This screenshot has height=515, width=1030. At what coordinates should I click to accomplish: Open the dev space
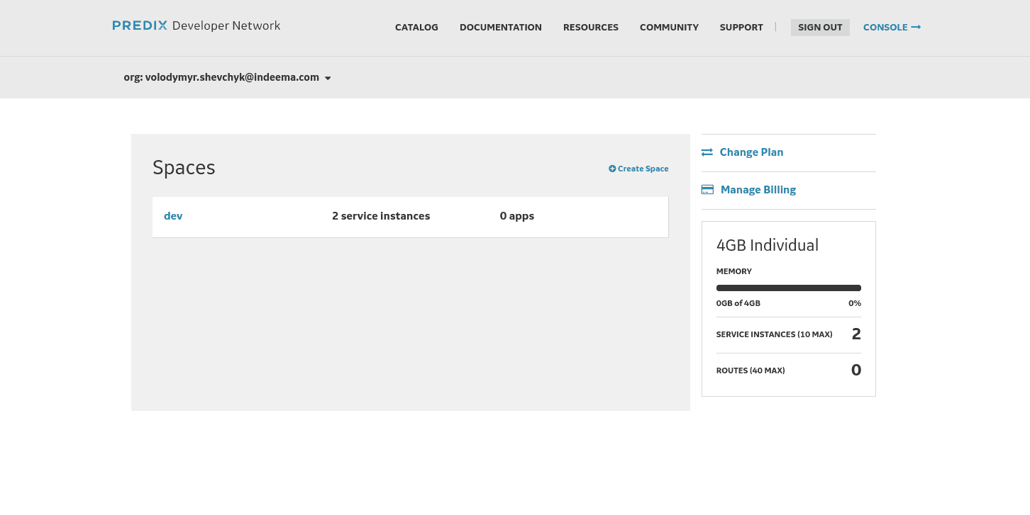click(173, 216)
